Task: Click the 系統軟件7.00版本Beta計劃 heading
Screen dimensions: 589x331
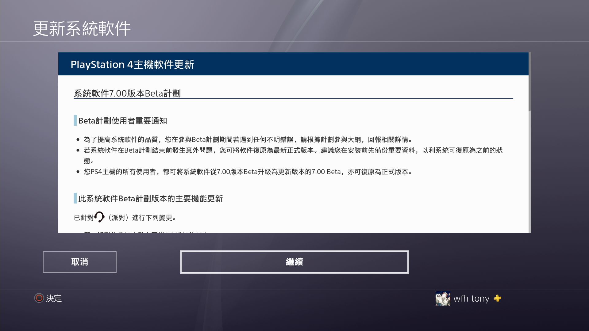Action: [x=127, y=93]
